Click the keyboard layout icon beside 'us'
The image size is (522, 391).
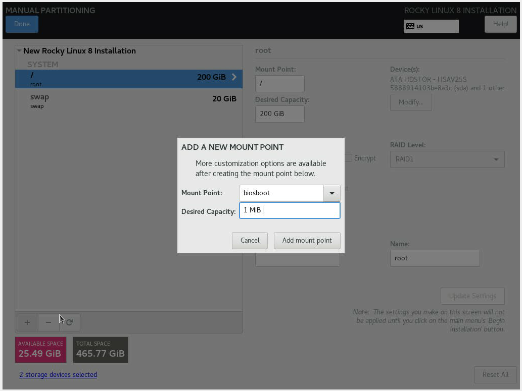click(410, 26)
